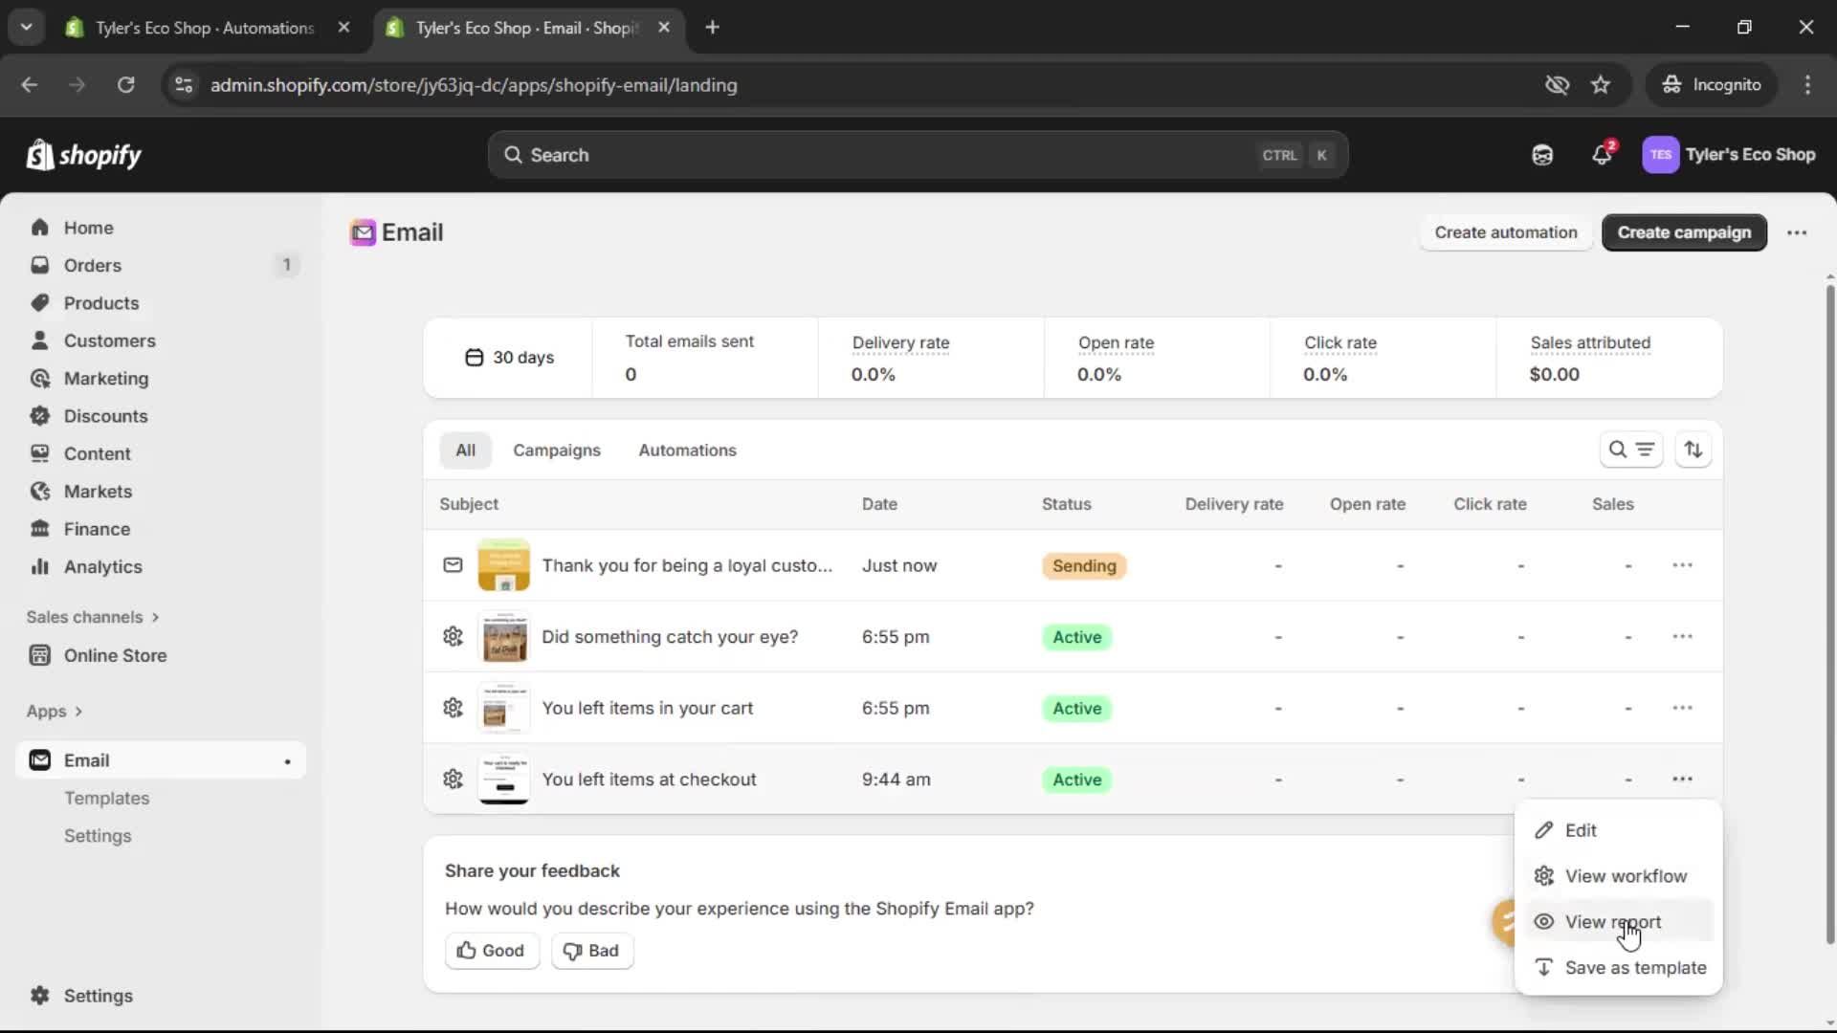Switch to the Campaigns tab
This screenshot has width=1837, height=1033.
coord(557,451)
